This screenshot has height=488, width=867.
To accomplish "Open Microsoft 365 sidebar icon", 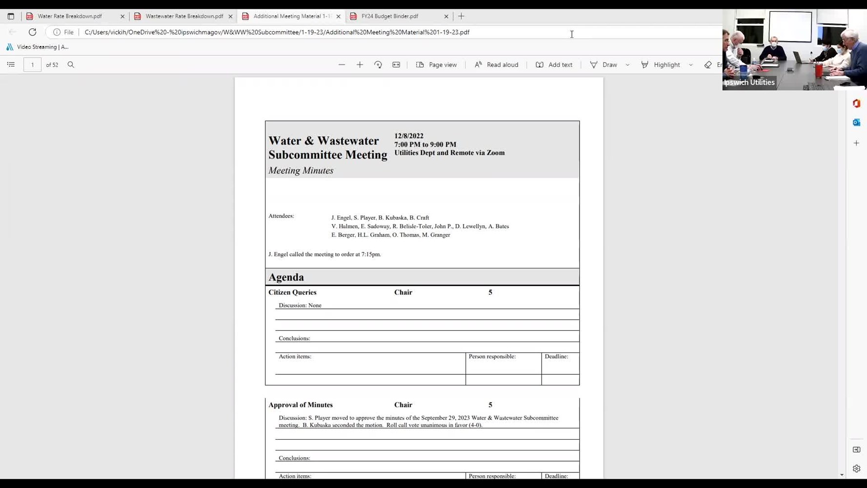I will click(x=856, y=103).
